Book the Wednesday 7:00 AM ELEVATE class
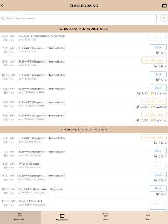168x224 pixels. click(158, 47)
